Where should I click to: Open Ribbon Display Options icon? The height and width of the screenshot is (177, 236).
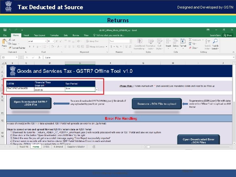pos(208,30)
